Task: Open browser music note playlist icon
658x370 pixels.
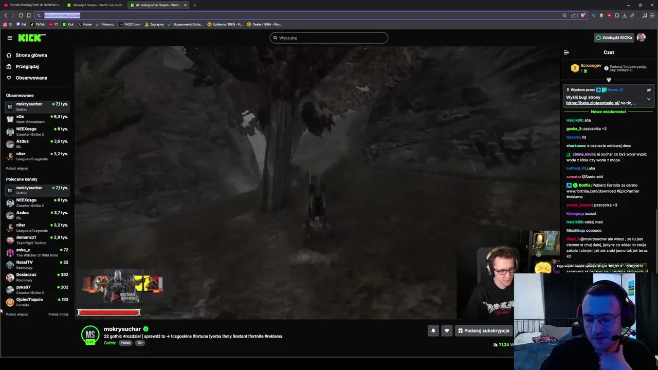Action: 645,15
